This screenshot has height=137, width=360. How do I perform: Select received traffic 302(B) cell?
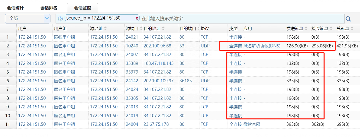318,124
